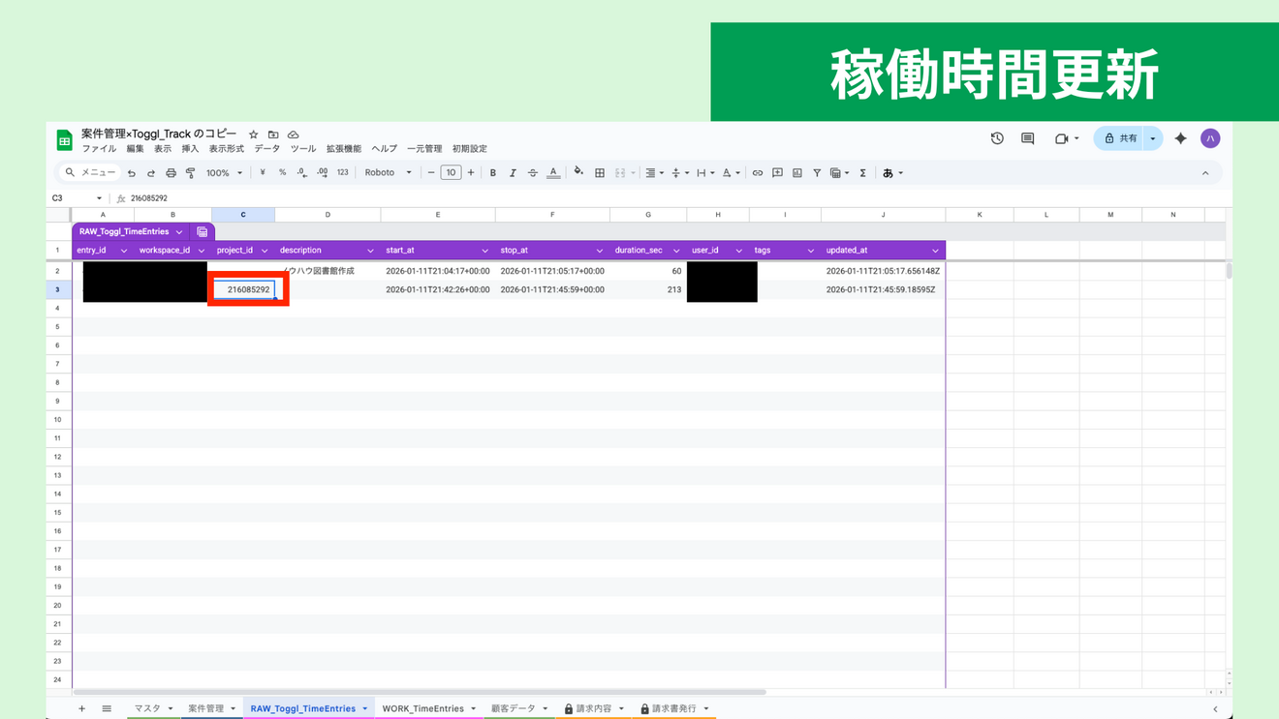The image size is (1279, 719).
Task: Check the cloud save status icon
Action: [294, 135]
